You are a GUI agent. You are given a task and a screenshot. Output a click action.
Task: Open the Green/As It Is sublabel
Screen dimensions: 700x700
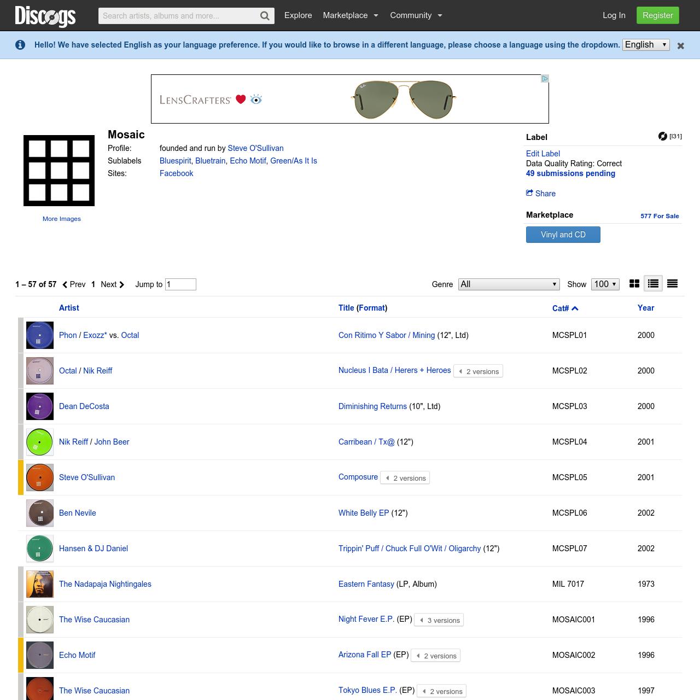(294, 161)
